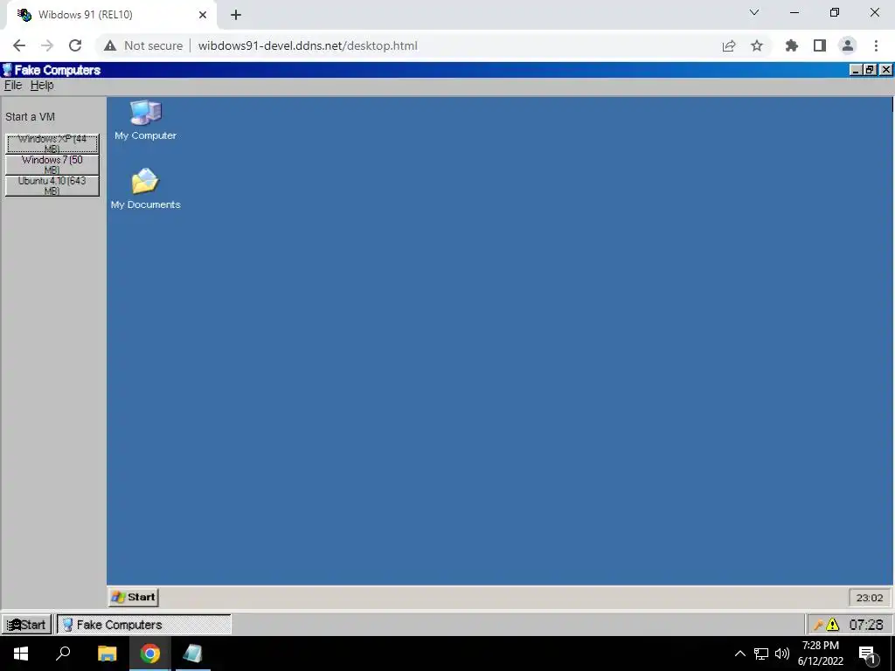Reload the browser page
The width and height of the screenshot is (895, 671).
coord(75,45)
